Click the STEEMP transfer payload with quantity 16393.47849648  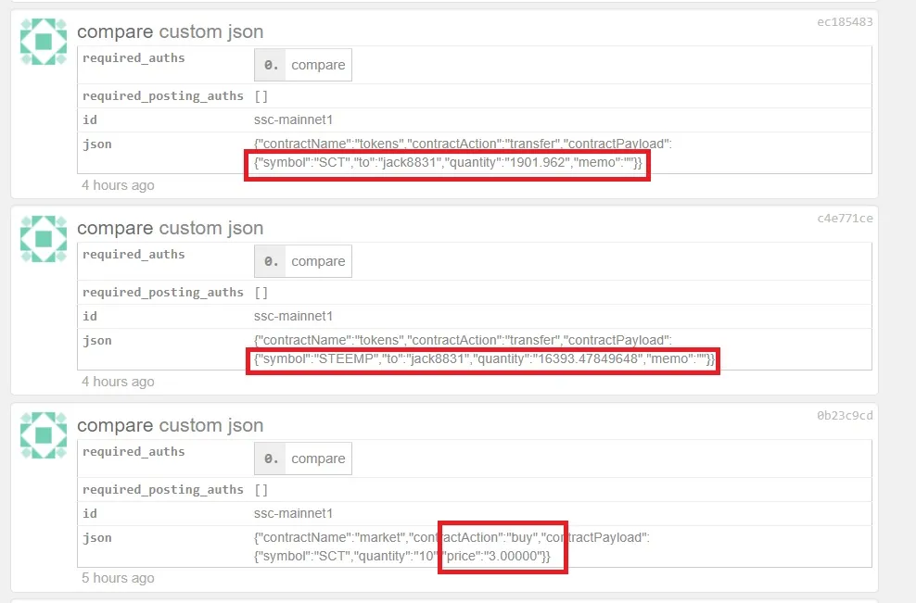483,359
